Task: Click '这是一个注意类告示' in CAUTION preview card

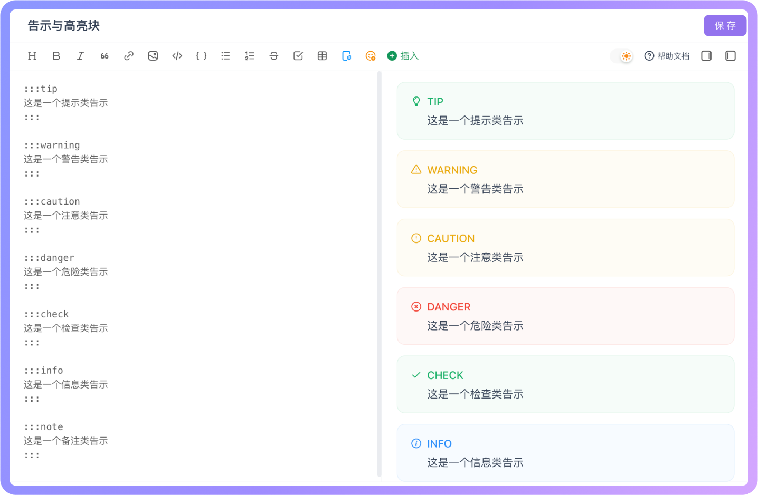Action: click(x=475, y=257)
